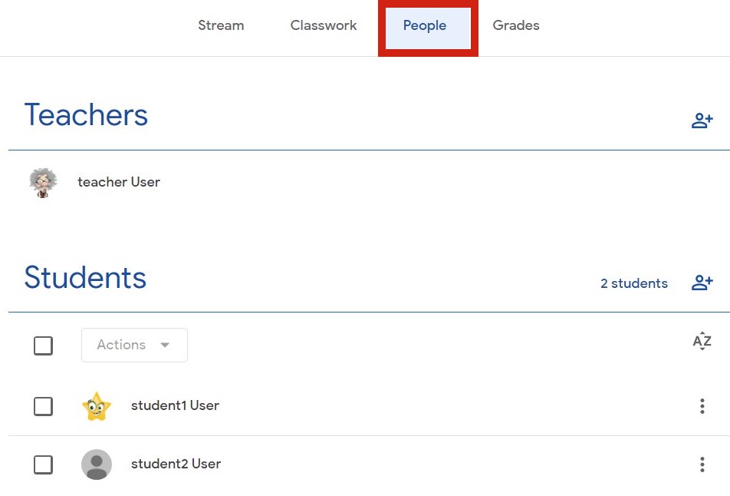Switch to the Stream tab
Image resolution: width=730 pixels, height=496 pixels.
(x=221, y=25)
